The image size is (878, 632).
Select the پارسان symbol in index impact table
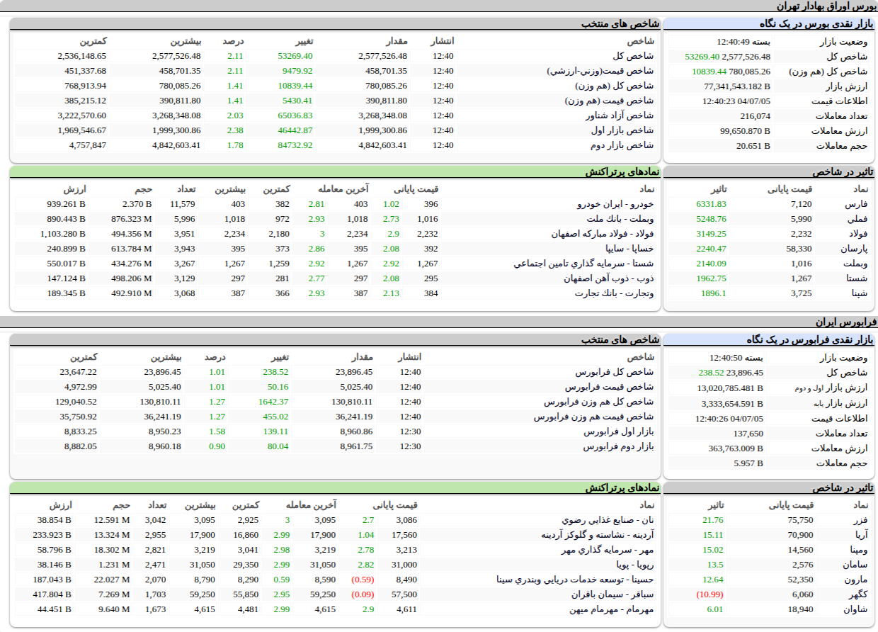click(x=854, y=249)
